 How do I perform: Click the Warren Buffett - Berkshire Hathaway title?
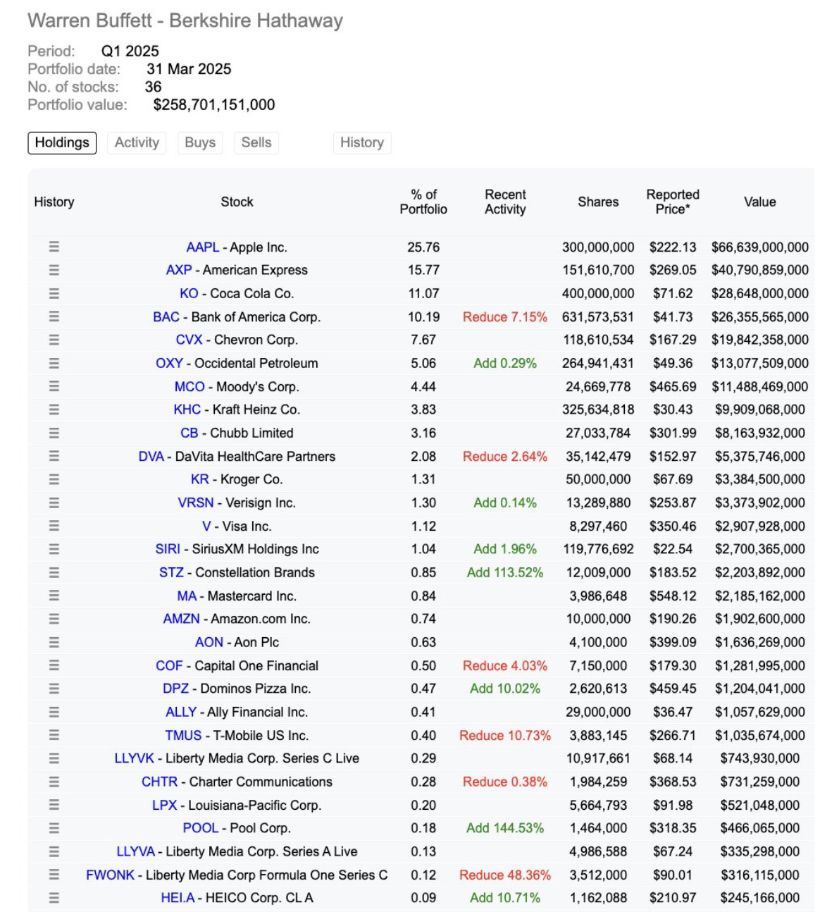coord(185,20)
